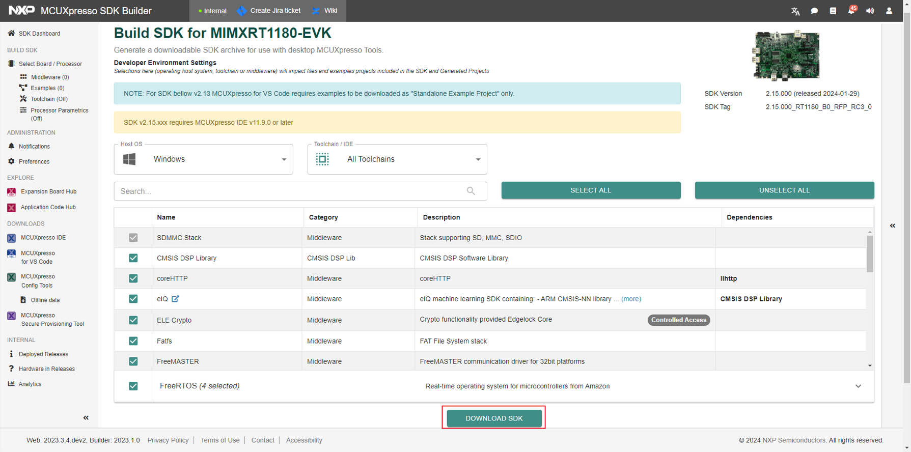Expand the FreeRTOS row chevron

point(858,386)
